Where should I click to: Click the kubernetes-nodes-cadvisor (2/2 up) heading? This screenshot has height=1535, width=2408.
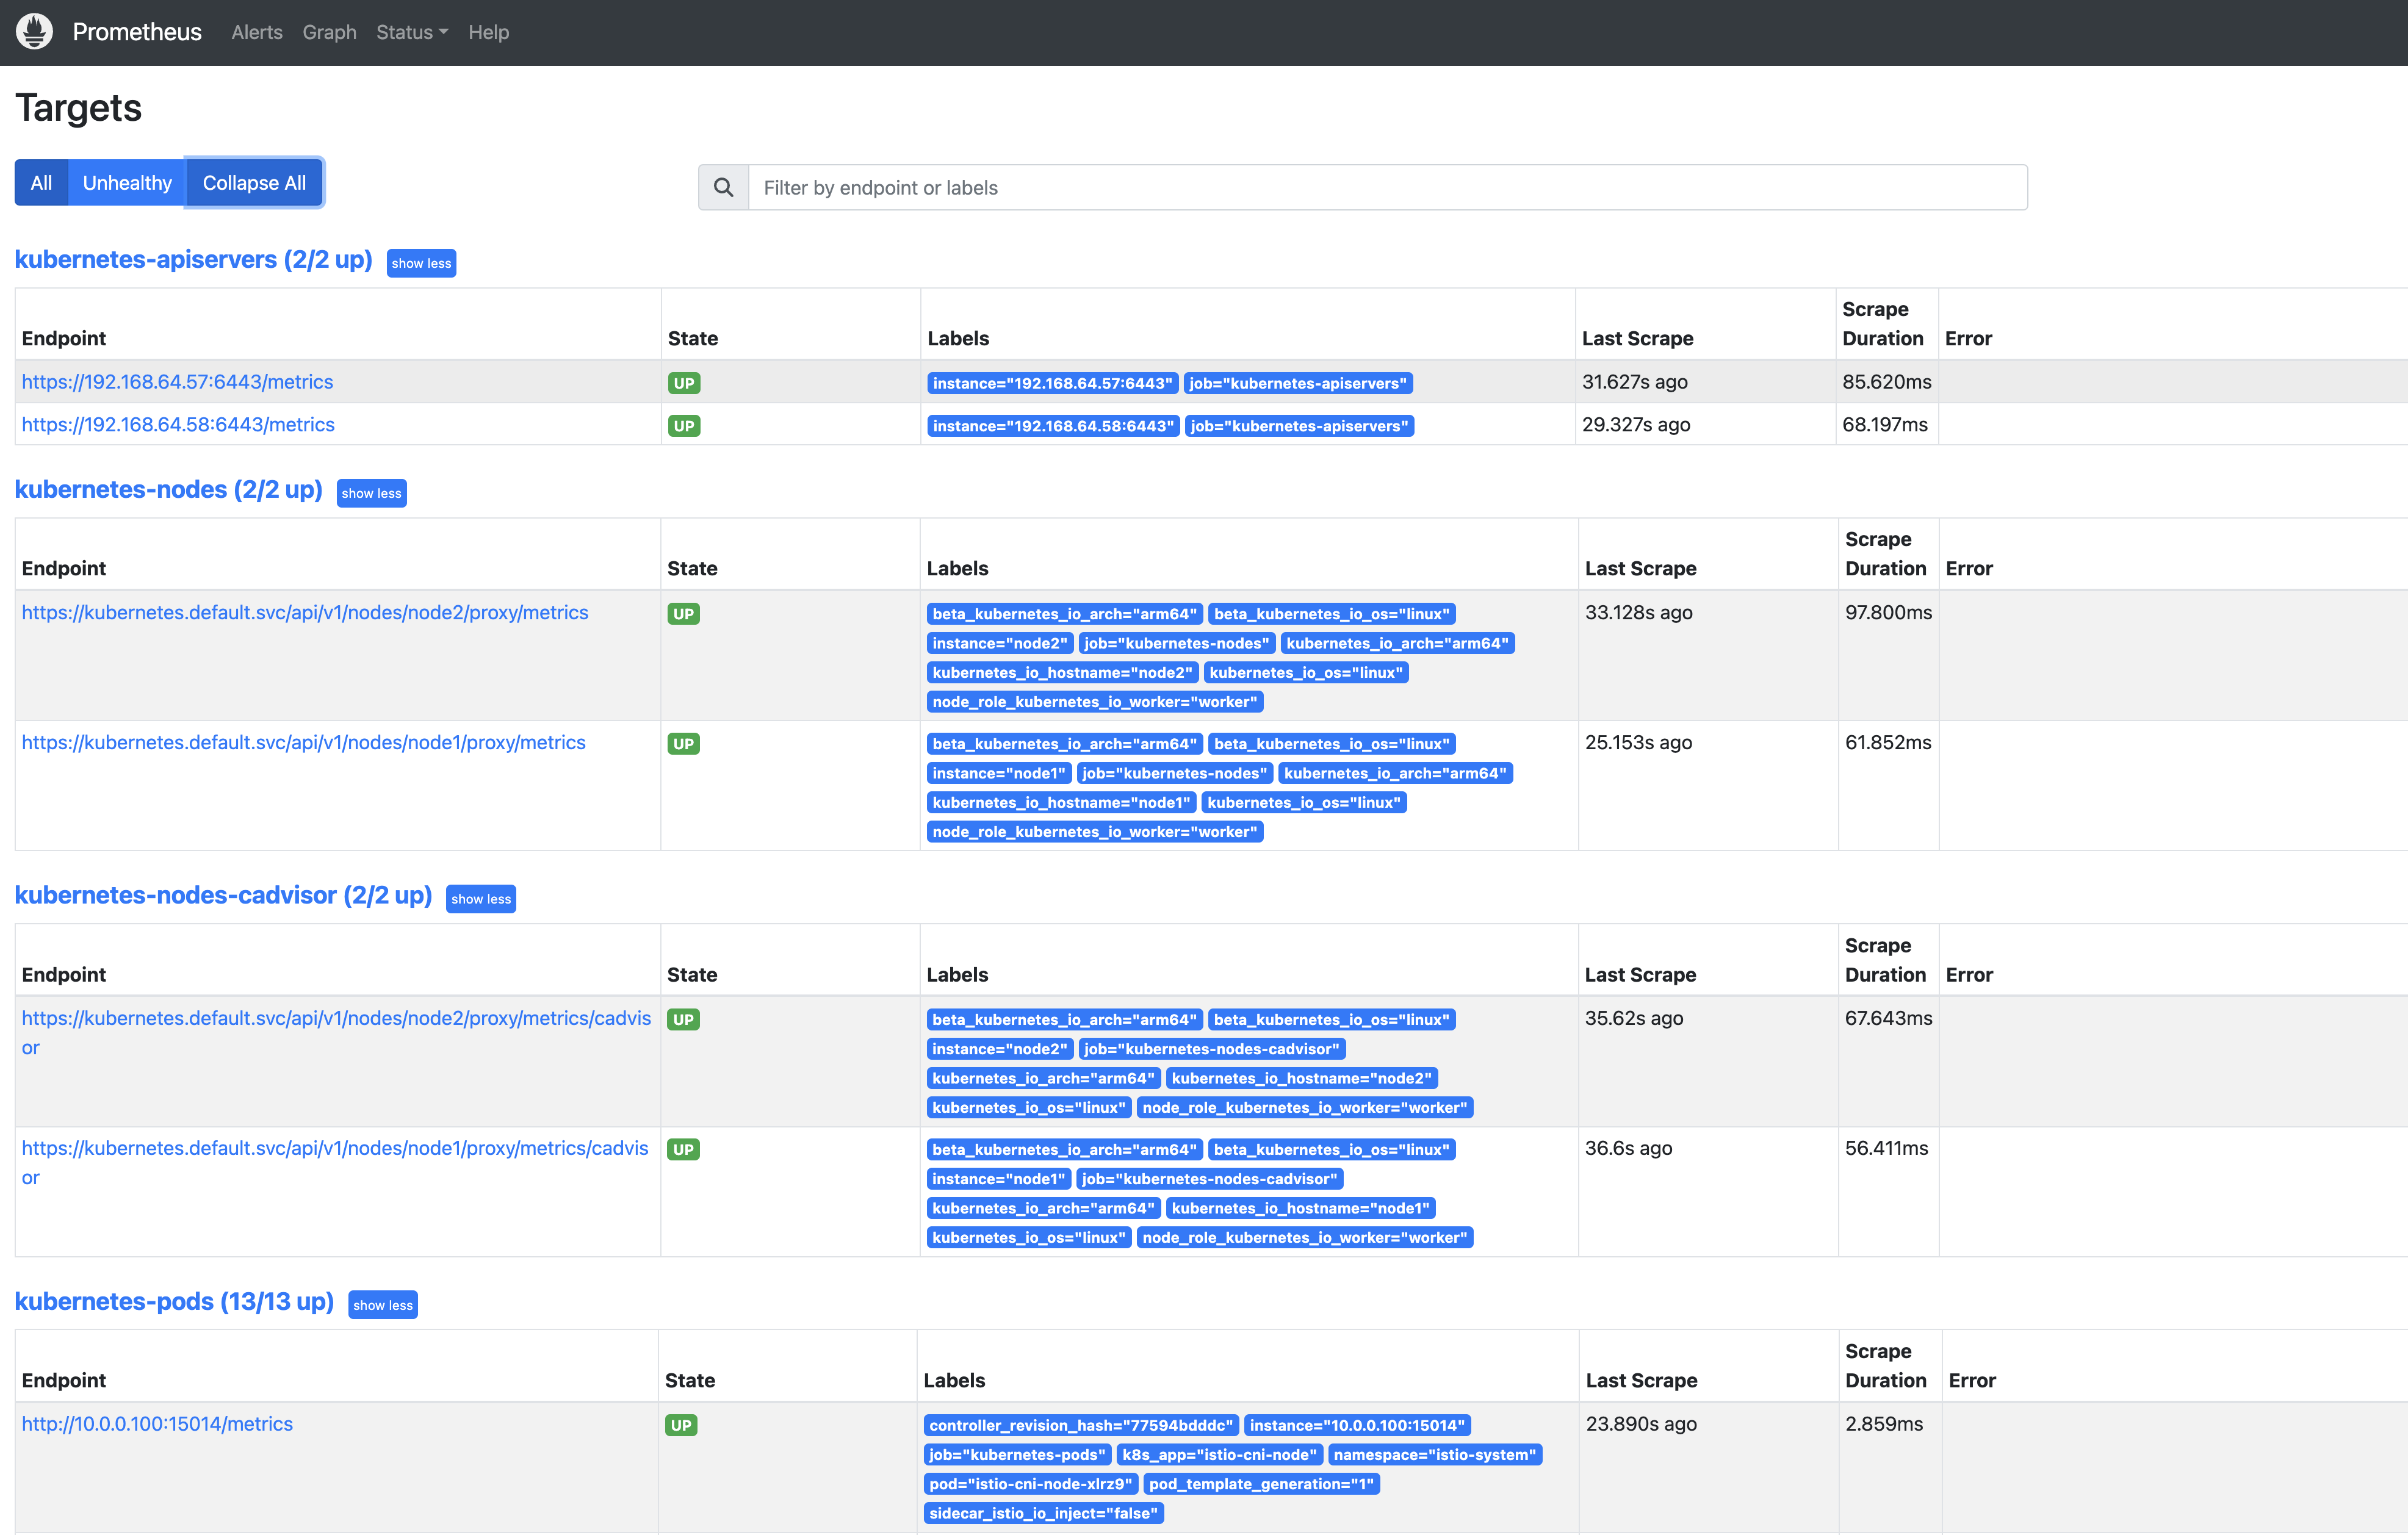(x=223, y=895)
